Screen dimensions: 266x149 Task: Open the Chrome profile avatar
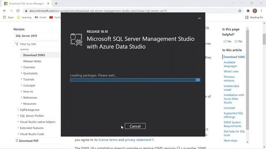(x=255, y=11)
